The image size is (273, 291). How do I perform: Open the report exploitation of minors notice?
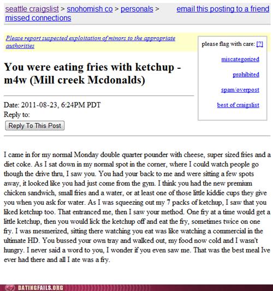click(91, 42)
